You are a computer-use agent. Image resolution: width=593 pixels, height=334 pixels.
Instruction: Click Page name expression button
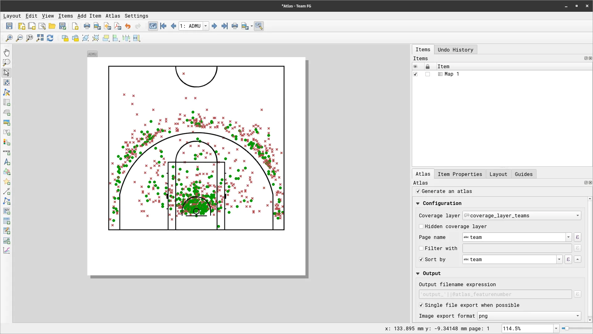pos(577,237)
